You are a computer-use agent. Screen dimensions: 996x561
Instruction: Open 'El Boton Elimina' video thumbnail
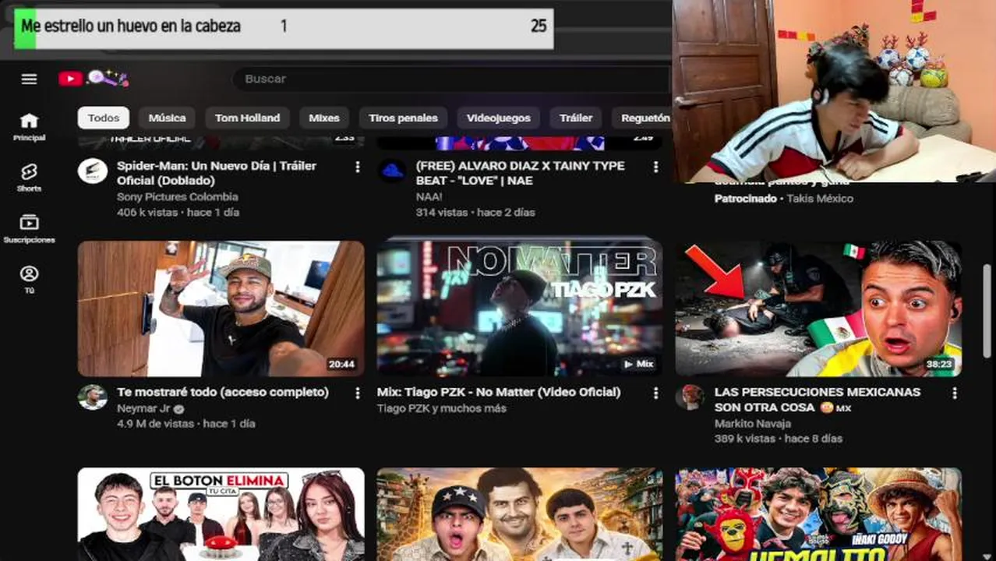[x=221, y=514]
